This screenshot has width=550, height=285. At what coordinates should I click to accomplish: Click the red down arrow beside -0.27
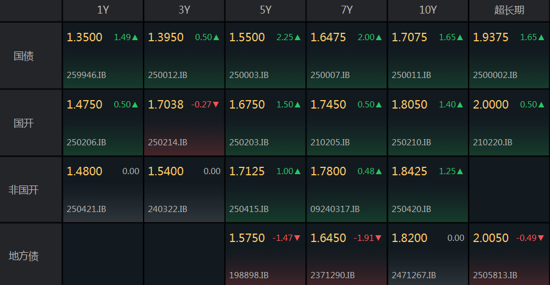(216, 105)
